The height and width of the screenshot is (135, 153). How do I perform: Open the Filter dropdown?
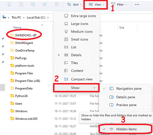(x=119, y=4)
